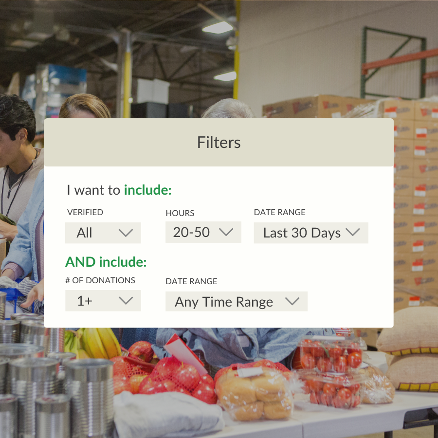The image size is (438, 438).
Task: Click the chevron arrow beside 20-50
Action: [226, 232]
